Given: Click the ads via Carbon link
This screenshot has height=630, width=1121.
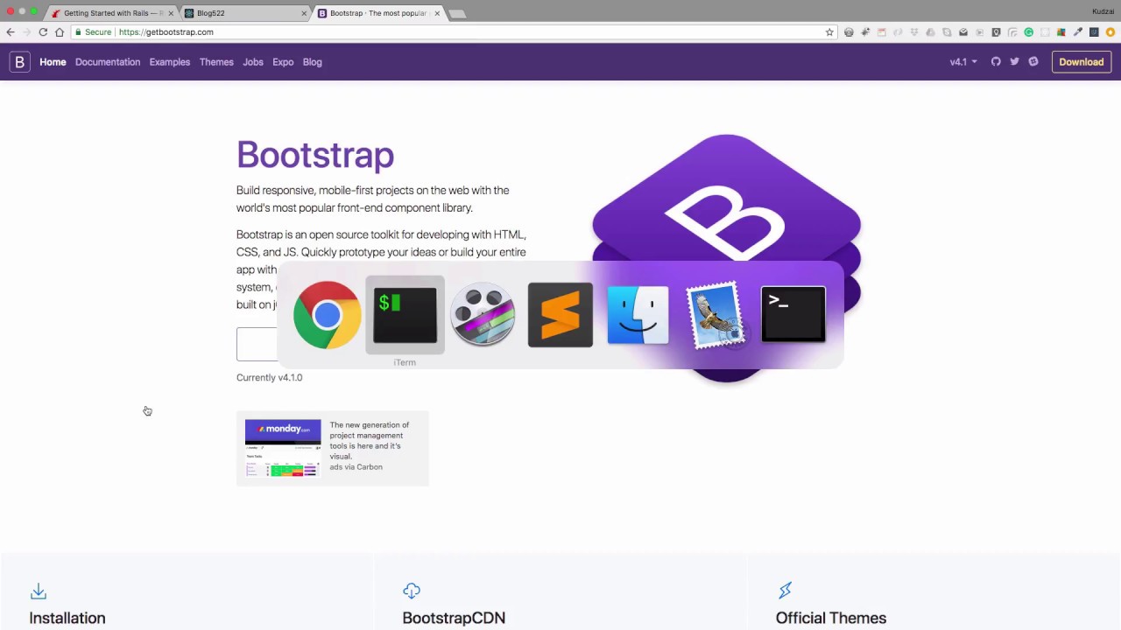Looking at the screenshot, I should point(356,467).
